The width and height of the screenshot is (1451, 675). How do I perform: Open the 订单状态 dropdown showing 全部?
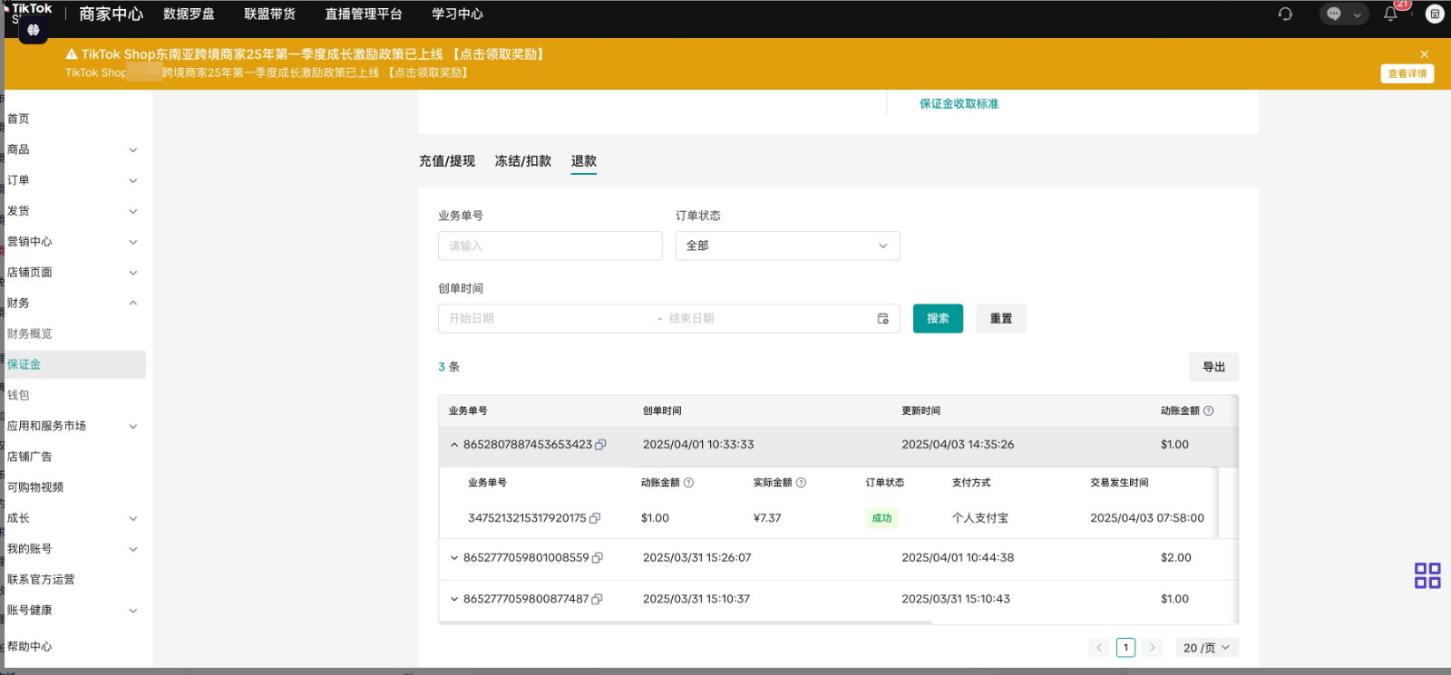[x=787, y=246]
